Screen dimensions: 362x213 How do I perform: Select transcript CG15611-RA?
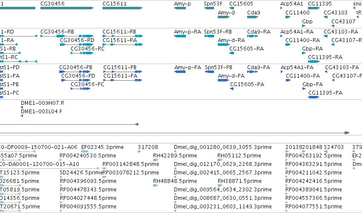[120, 40]
